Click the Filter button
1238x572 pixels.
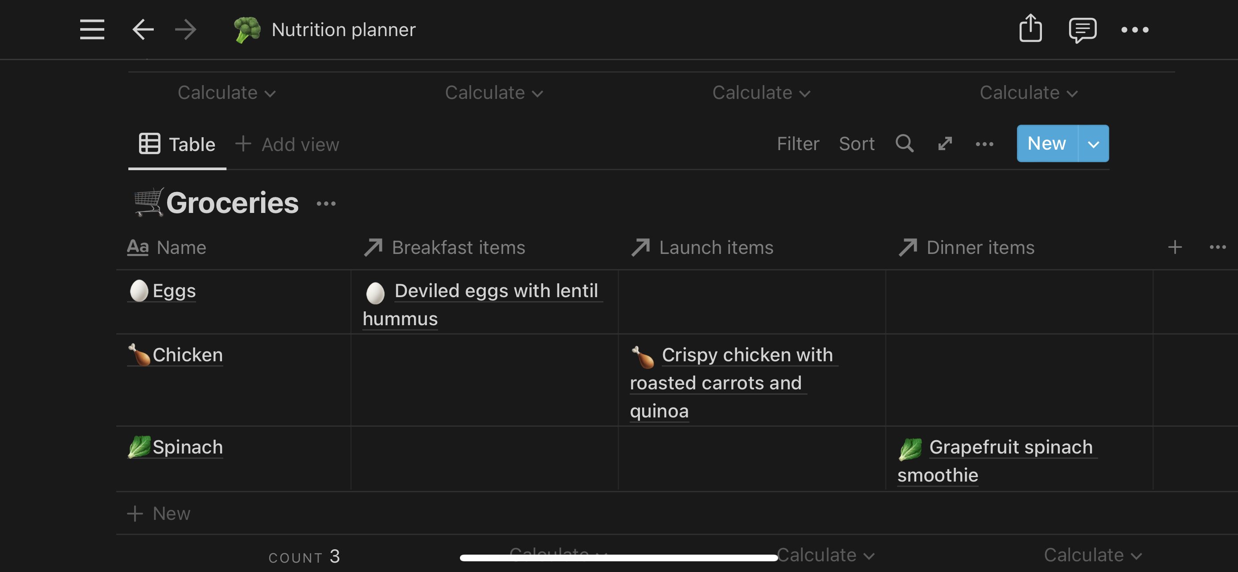(x=798, y=143)
